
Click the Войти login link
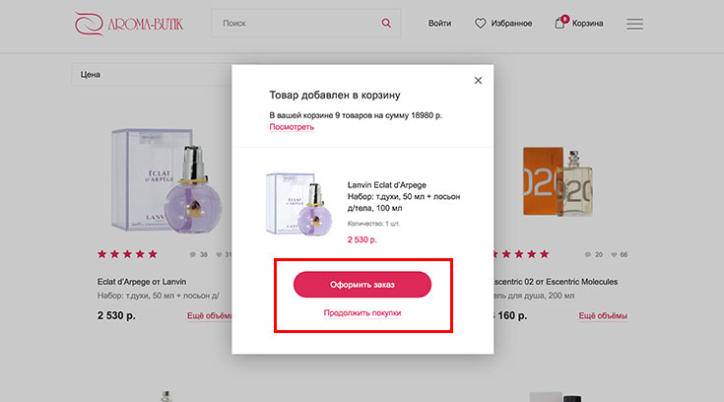click(439, 23)
